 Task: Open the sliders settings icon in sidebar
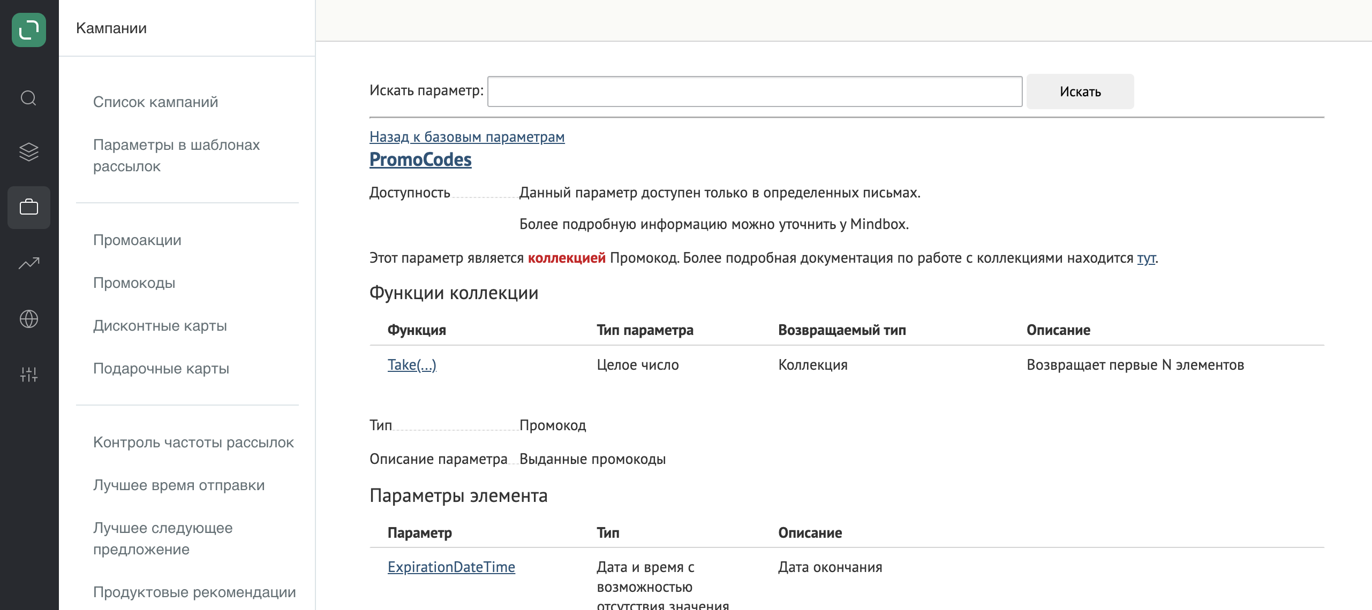[29, 374]
